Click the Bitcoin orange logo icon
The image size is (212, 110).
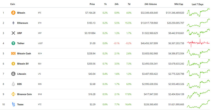pyautogui.click(x=13, y=13)
